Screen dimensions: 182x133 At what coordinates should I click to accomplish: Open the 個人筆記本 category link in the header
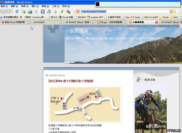click(92, 39)
